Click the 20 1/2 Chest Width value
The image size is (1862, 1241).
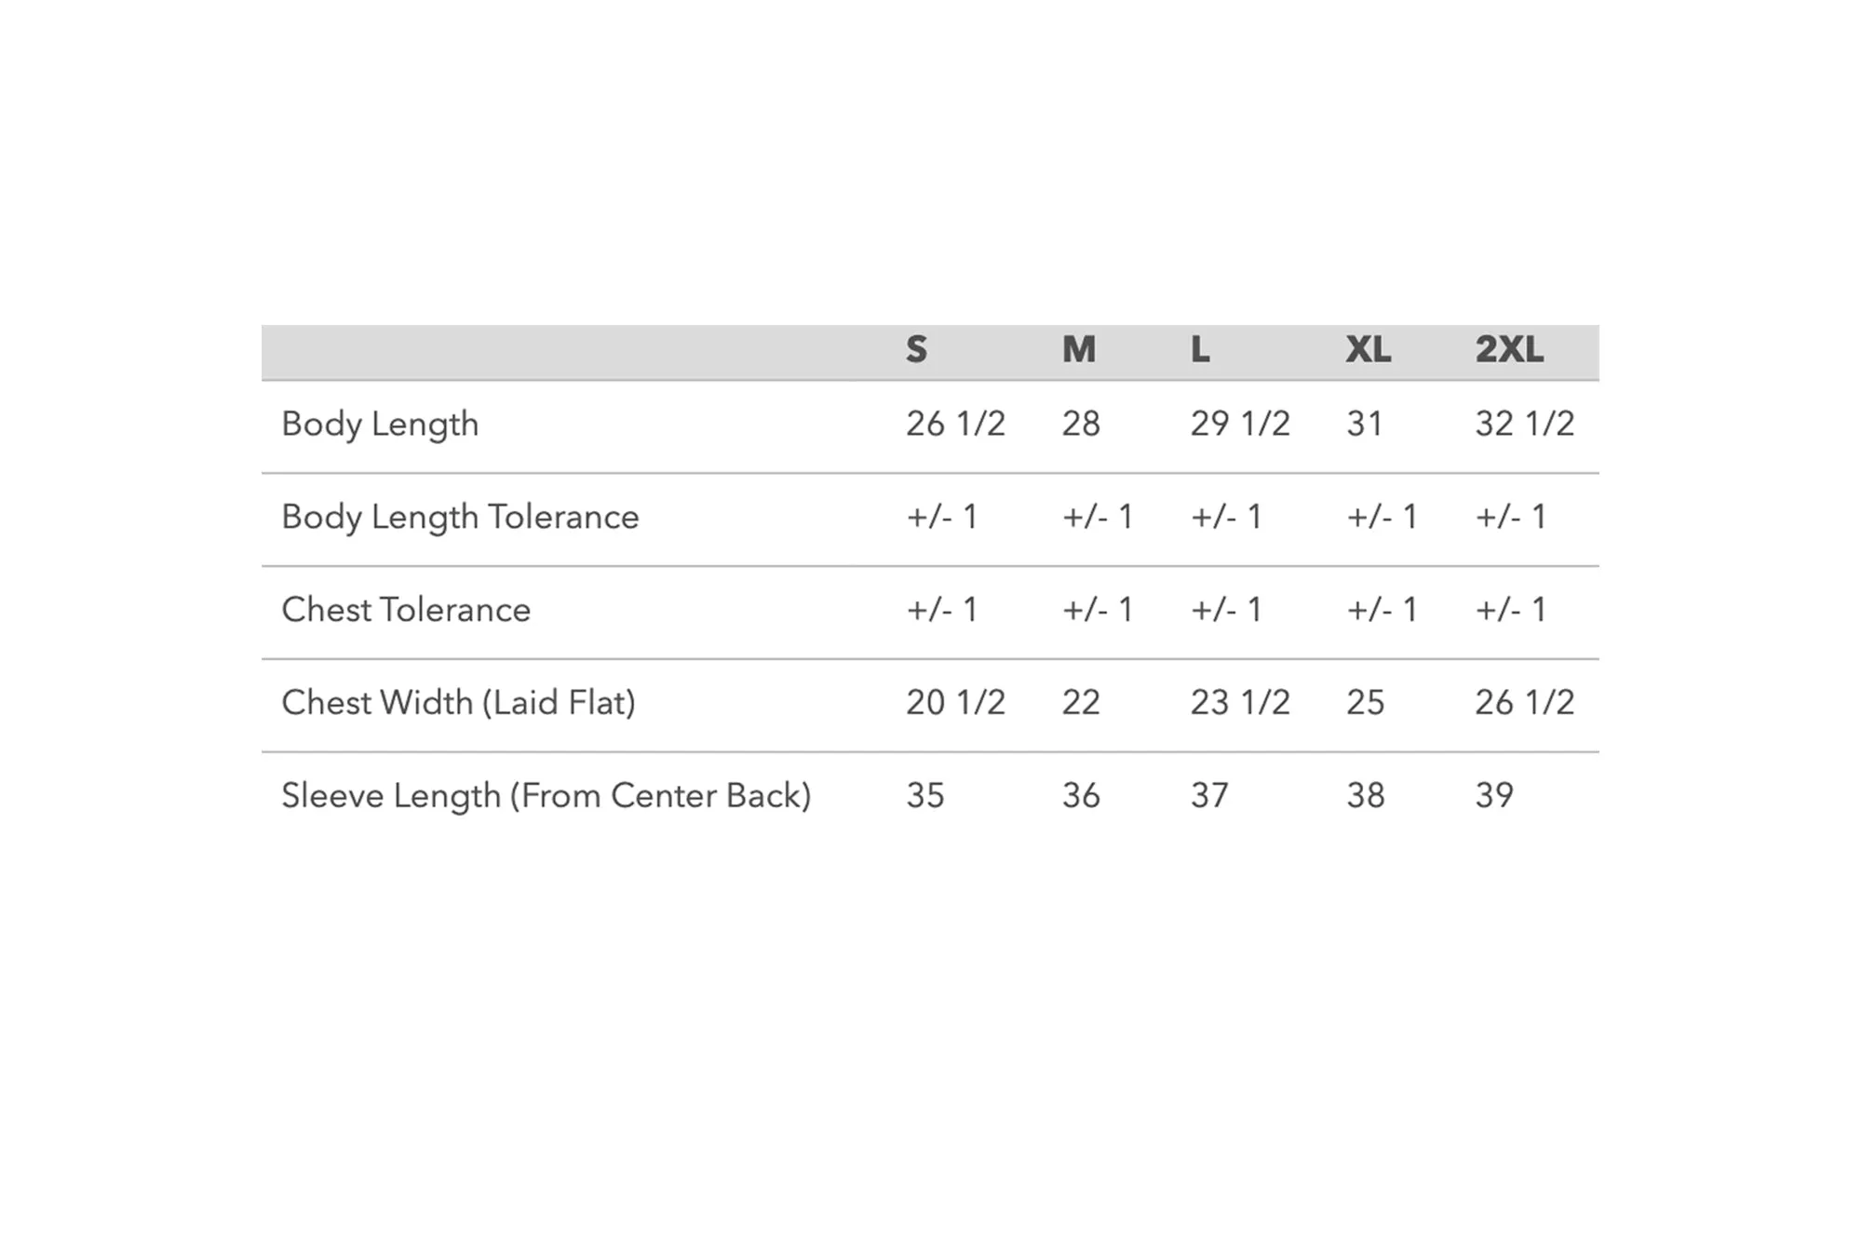tap(955, 703)
